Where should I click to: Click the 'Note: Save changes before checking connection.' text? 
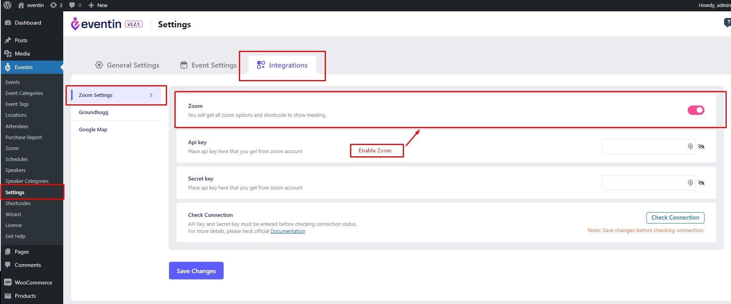646,230
